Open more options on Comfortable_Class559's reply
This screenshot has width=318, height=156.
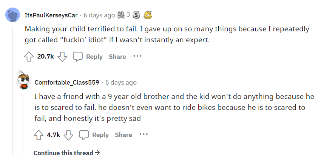click(143, 134)
